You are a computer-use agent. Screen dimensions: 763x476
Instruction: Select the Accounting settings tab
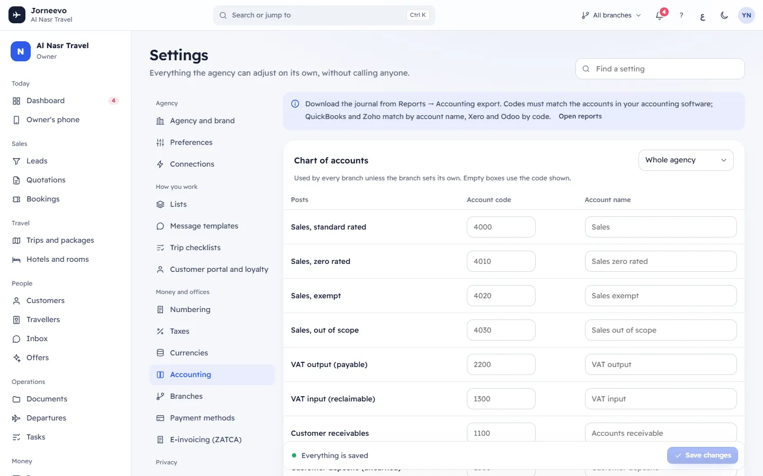coord(212,374)
